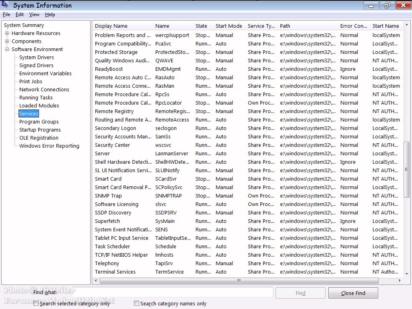
Task: Select System Drivers in the tree
Action: (x=37, y=57)
